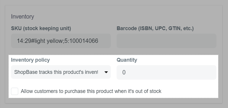Click the 'Inventory policy' field label
The image size is (228, 108).
point(30,60)
